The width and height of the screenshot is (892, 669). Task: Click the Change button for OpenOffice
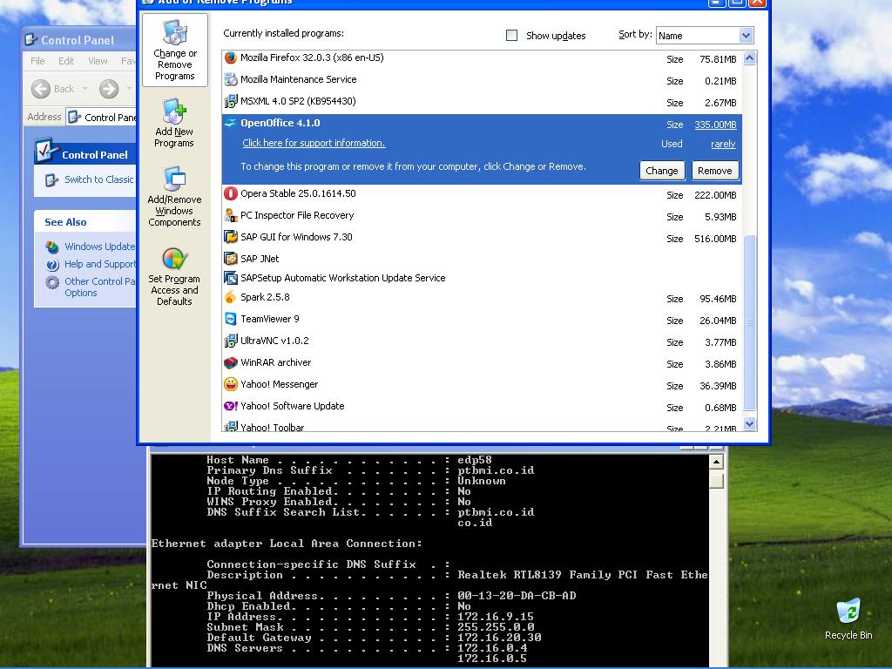(x=661, y=171)
